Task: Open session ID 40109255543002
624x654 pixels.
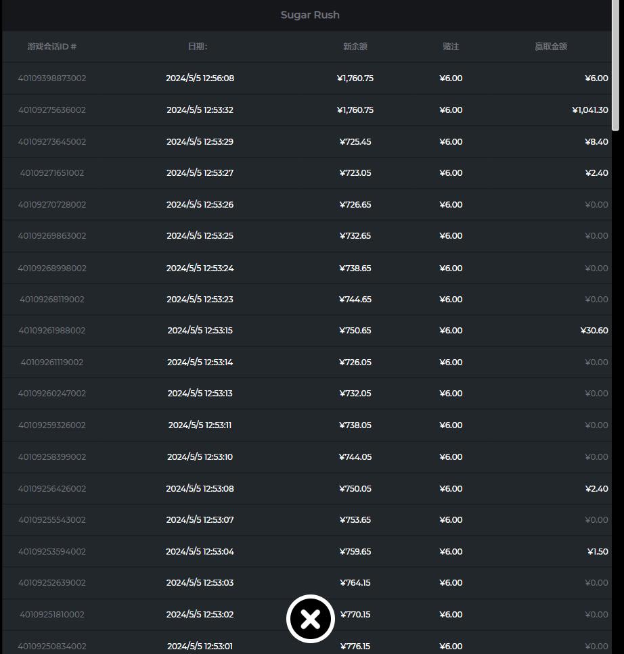Action: (x=52, y=519)
